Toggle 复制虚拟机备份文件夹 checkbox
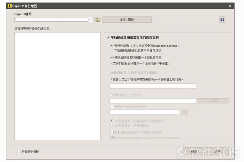Viewport: 244px width, 162px height. (112, 132)
